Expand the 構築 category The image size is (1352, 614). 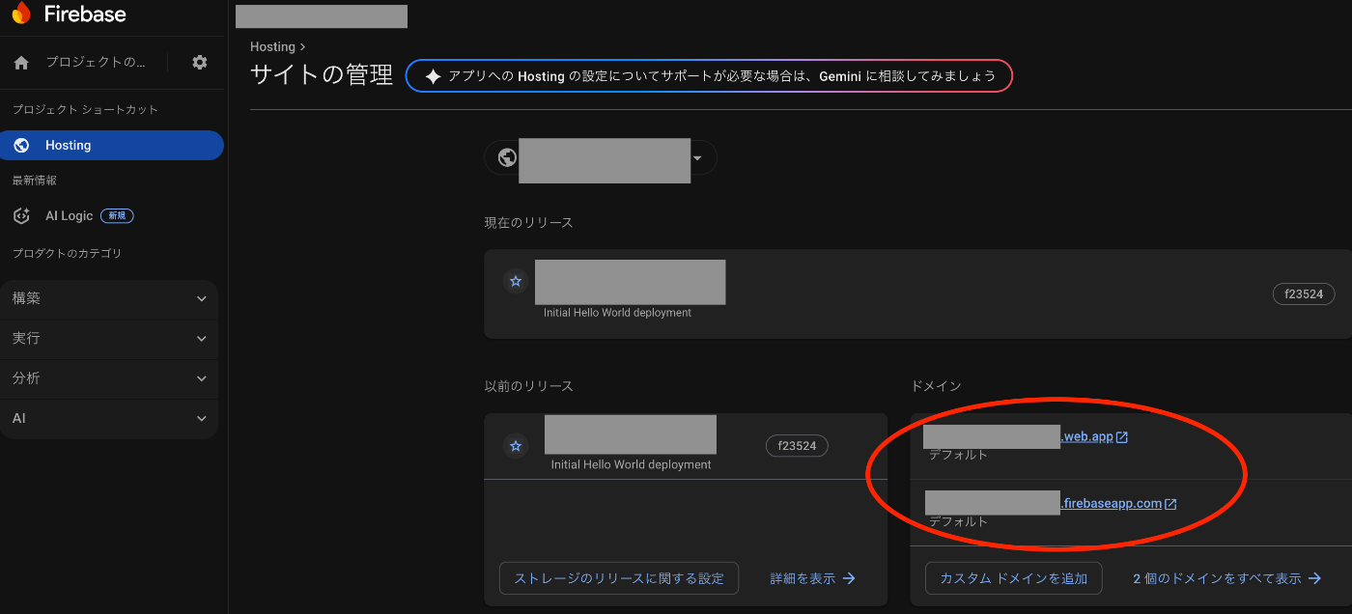(109, 299)
